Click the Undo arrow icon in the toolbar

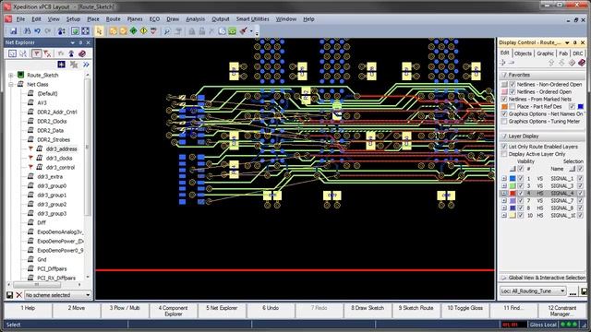37,31
